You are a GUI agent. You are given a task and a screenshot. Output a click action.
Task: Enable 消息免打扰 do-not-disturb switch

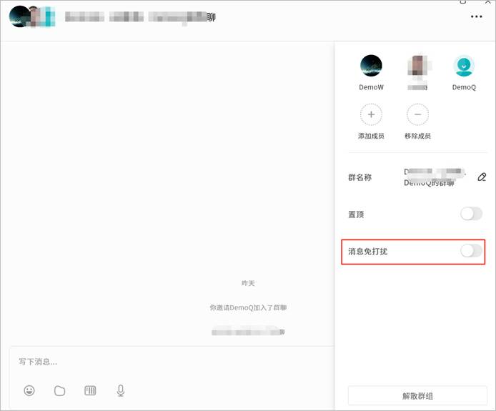click(471, 251)
